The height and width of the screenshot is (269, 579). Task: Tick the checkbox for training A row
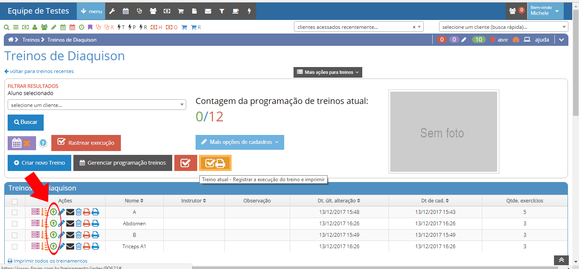tap(15, 212)
